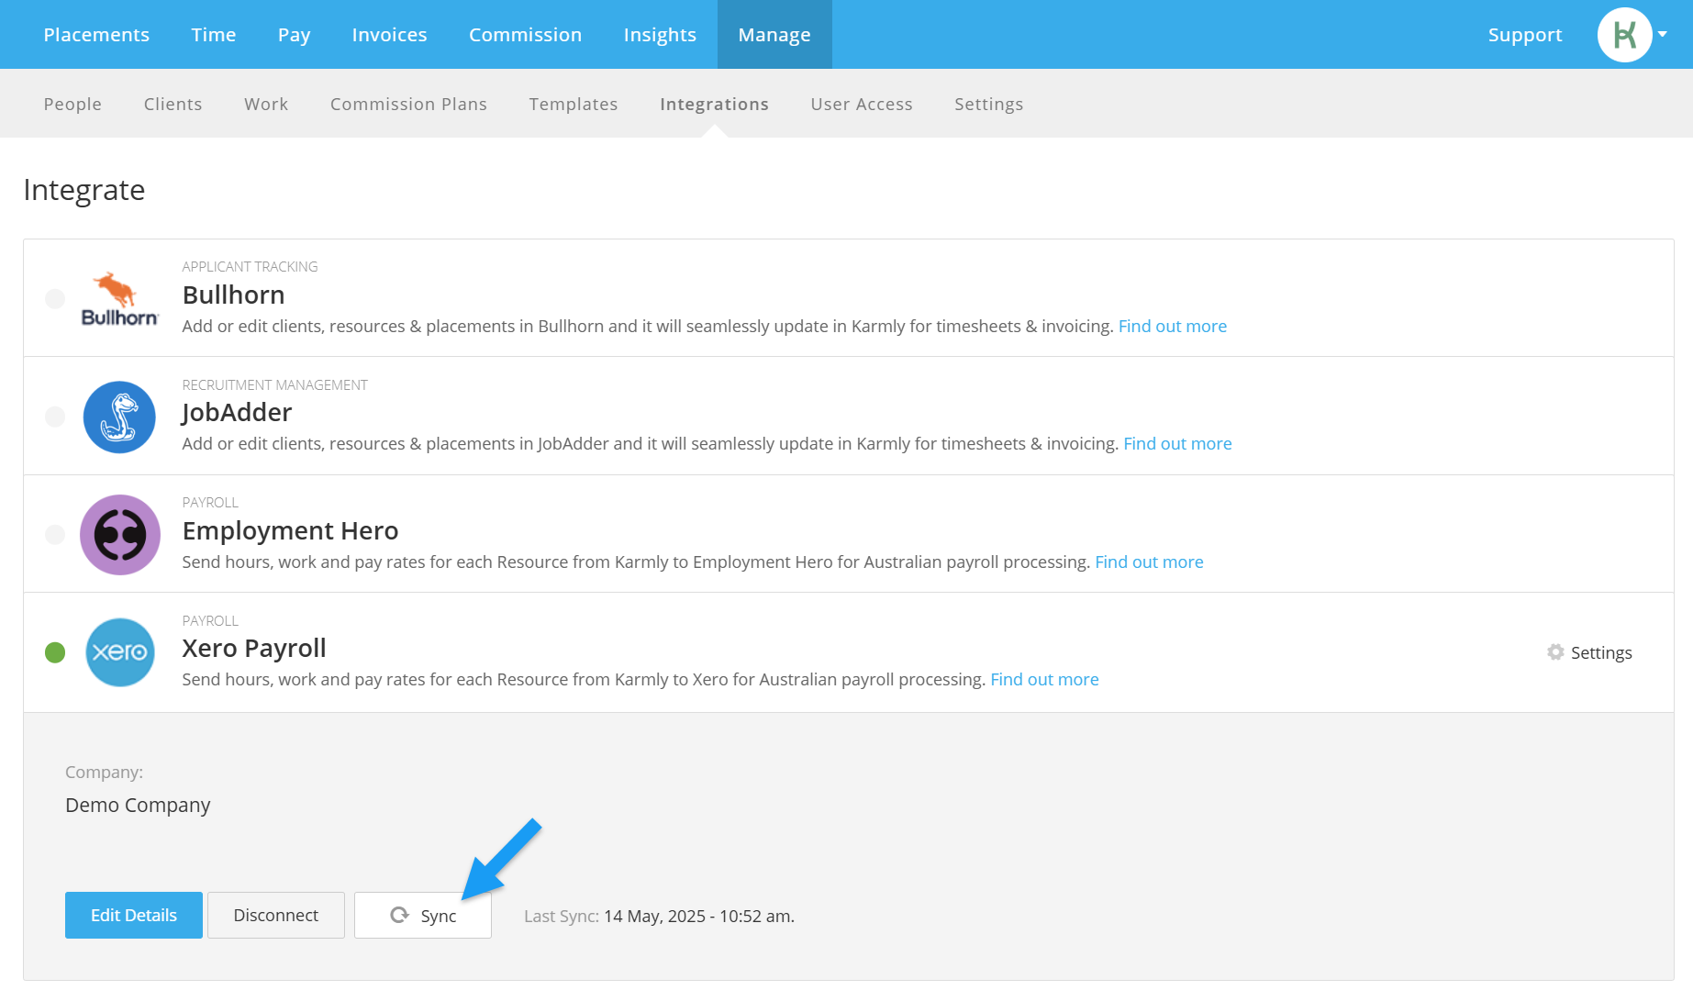
Task: Switch to the Clients tab
Action: (x=173, y=104)
